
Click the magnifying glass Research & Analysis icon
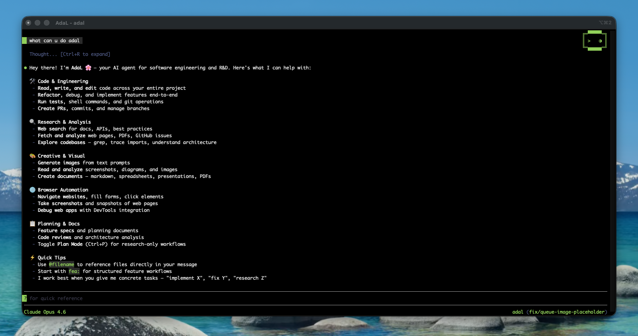point(32,122)
